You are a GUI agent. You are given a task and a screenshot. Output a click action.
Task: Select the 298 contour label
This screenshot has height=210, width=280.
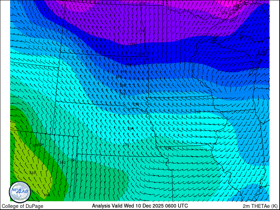point(168,148)
